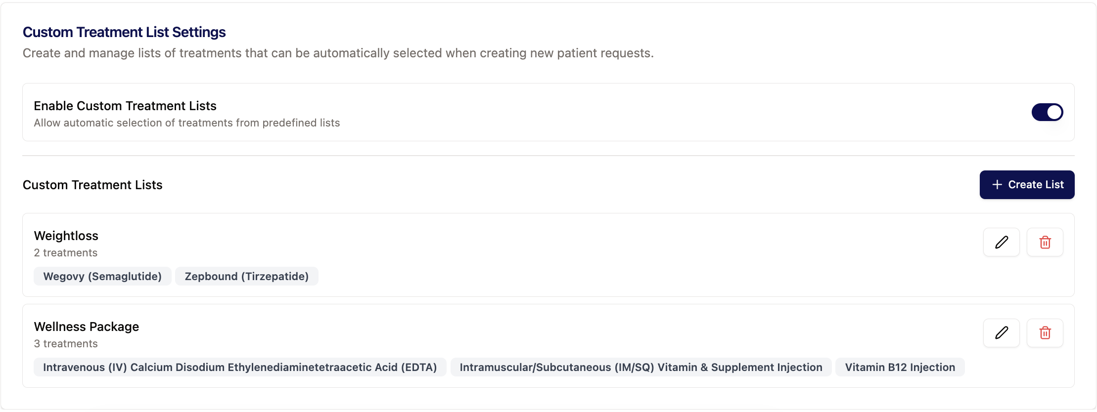Select the Wegovy (Semaglutide) treatment chip
Screen dimensions: 1097x412
102,276
